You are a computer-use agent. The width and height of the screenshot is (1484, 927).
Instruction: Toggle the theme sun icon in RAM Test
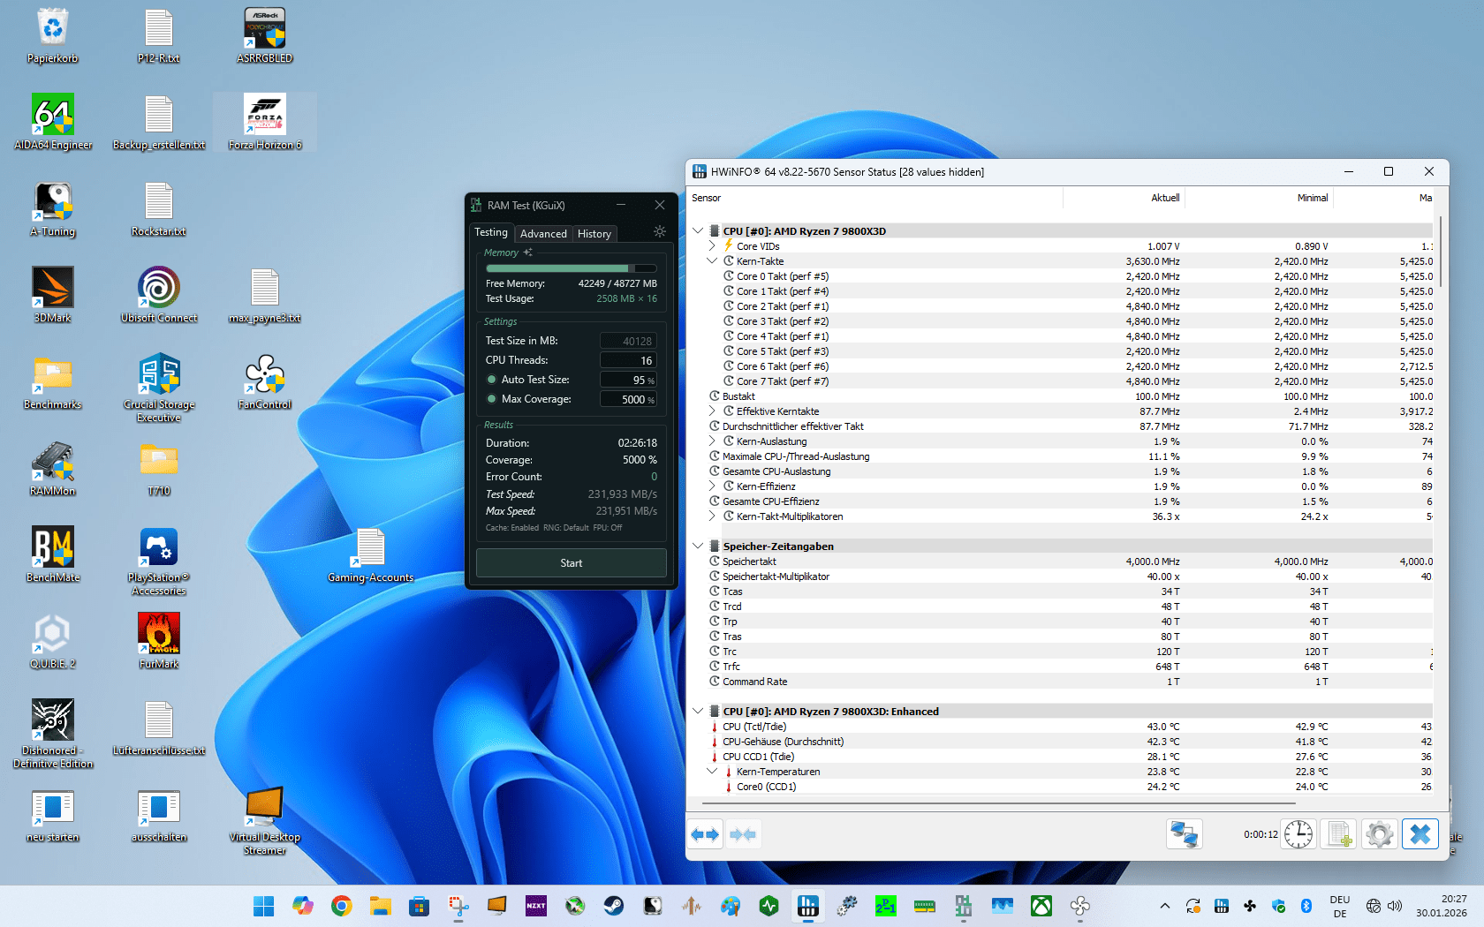pyautogui.click(x=659, y=231)
